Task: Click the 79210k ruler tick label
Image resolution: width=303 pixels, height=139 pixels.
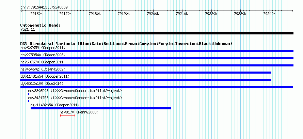Action: coord(182,14)
